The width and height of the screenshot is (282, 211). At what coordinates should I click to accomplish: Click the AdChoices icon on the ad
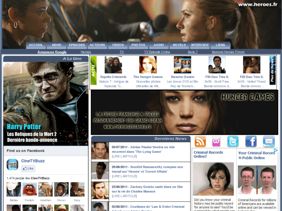276,150
